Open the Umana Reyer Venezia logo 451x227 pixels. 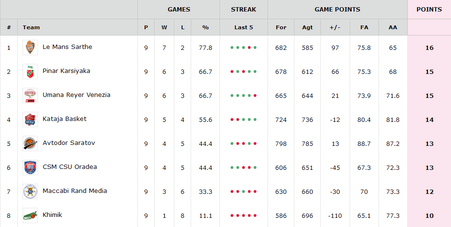click(30, 96)
